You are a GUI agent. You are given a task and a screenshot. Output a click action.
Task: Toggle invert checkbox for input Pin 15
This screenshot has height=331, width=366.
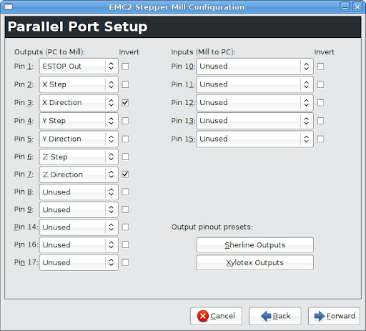click(x=320, y=139)
